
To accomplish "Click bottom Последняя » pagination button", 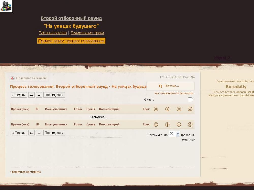I will pyautogui.click(x=54, y=133).
